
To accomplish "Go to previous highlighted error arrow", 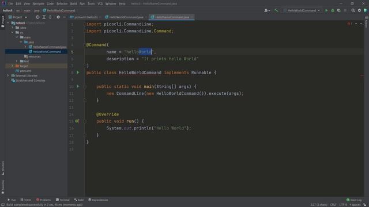I will coord(356,24).
